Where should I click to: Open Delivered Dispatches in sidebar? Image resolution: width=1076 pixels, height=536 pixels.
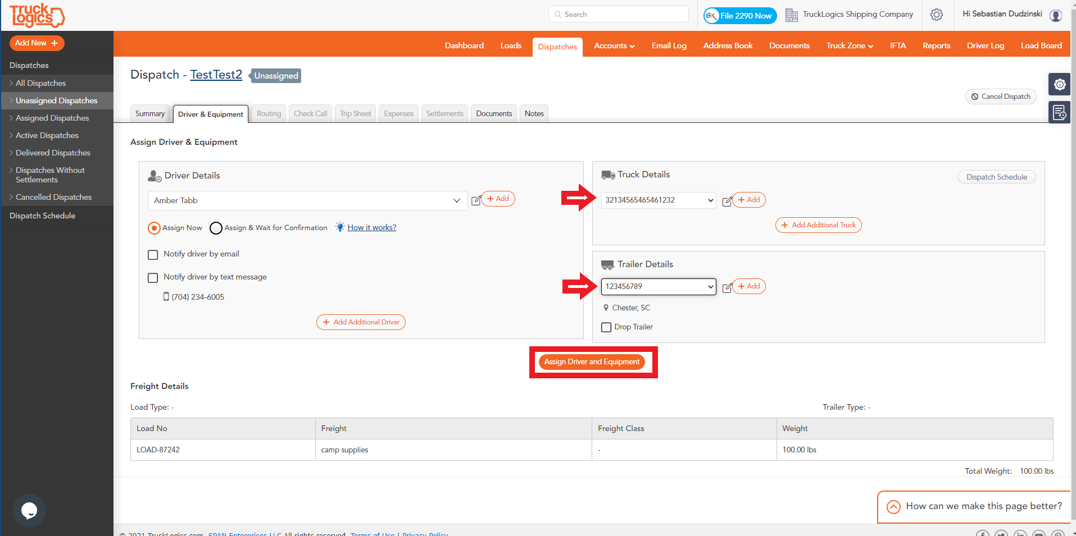coord(53,153)
